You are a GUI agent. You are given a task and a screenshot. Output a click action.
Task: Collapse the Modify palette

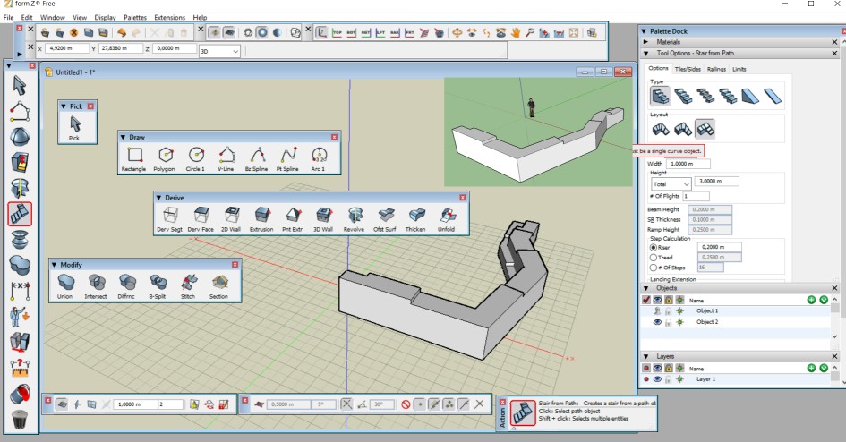coord(54,265)
